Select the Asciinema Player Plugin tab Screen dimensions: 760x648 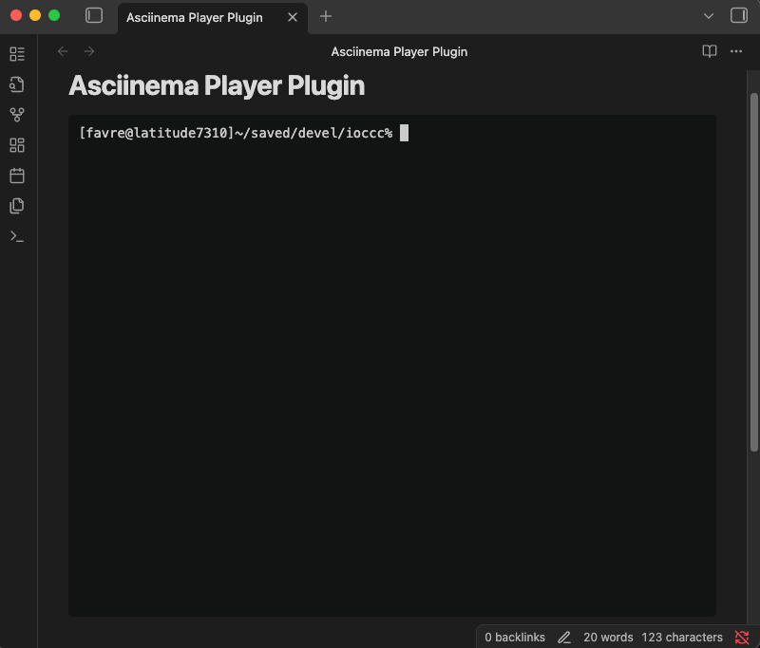click(x=212, y=18)
